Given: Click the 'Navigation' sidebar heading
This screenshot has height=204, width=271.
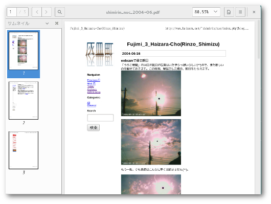Looking at the screenshot, I should [x=94, y=75].
